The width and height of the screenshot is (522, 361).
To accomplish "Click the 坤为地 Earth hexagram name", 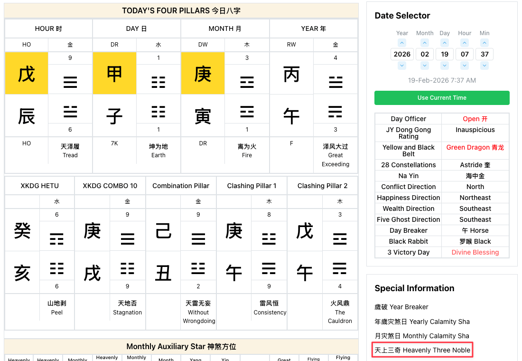I will click(158, 151).
